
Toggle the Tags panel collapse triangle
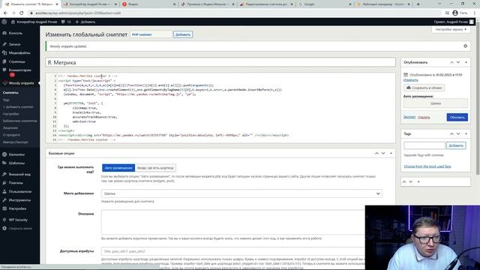(466, 133)
